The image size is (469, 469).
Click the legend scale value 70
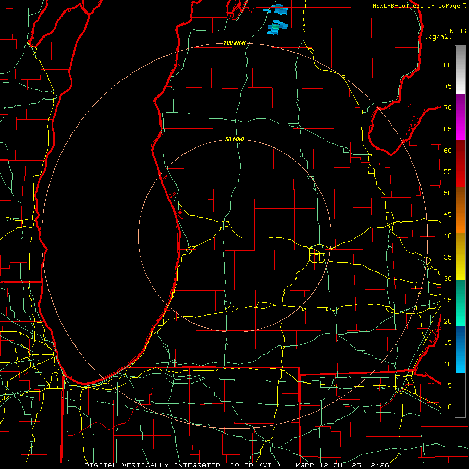click(x=448, y=108)
